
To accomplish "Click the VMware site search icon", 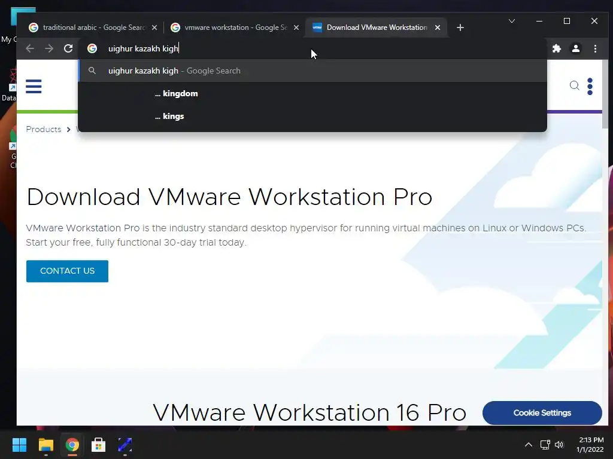I will pyautogui.click(x=574, y=85).
